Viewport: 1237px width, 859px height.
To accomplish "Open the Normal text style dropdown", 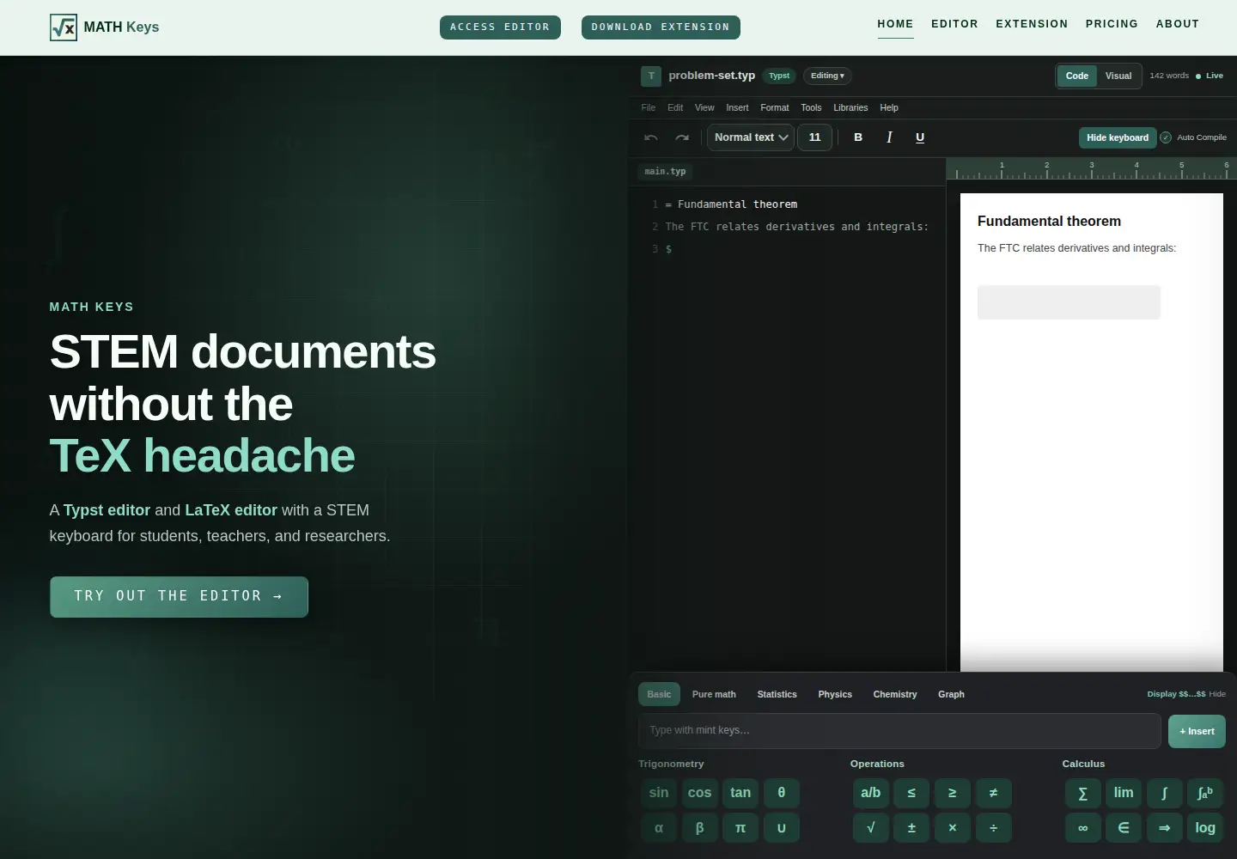I will [751, 137].
